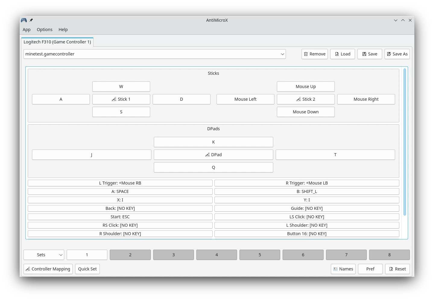Open the Sets dropdown
This screenshot has height=300, width=434.
tap(44, 255)
